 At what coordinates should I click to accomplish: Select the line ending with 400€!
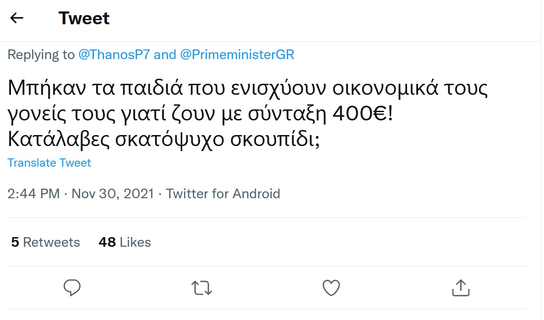pos(200,114)
